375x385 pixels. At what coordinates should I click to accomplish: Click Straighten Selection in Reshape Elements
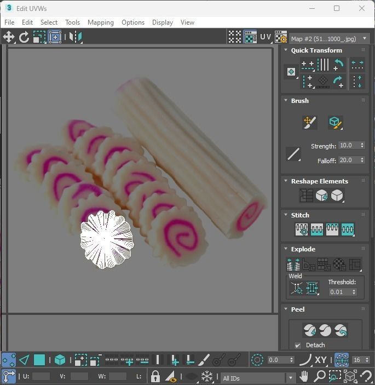(x=306, y=196)
